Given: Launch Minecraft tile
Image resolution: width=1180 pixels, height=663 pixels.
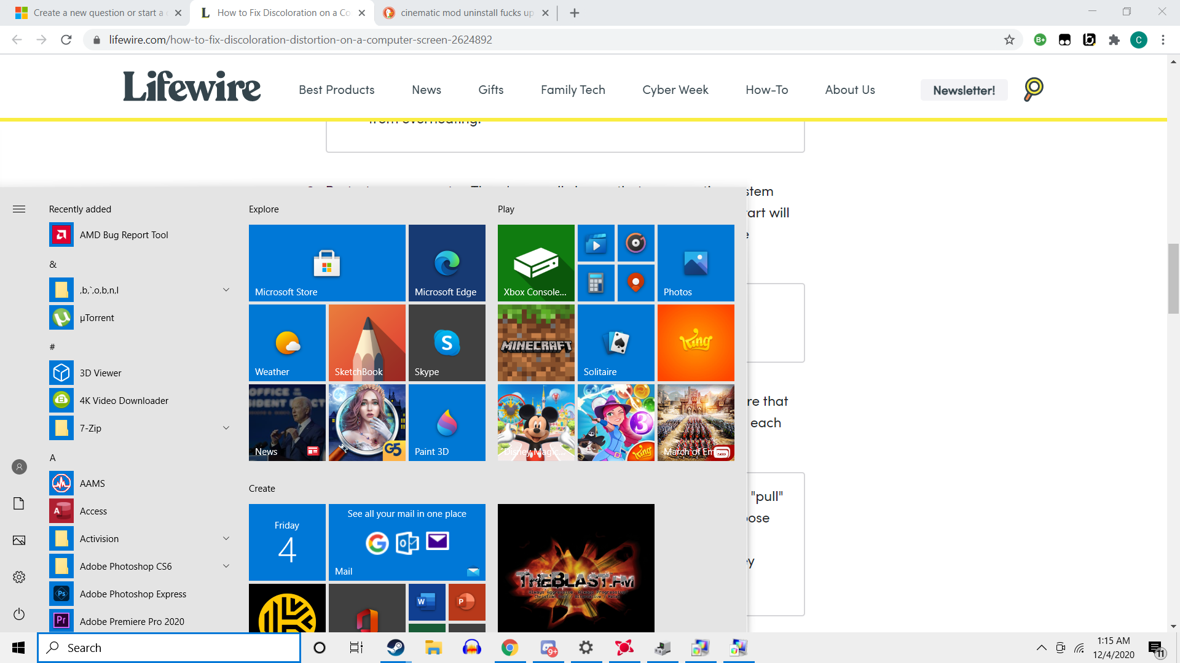Looking at the screenshot, I should coord(536,343).
